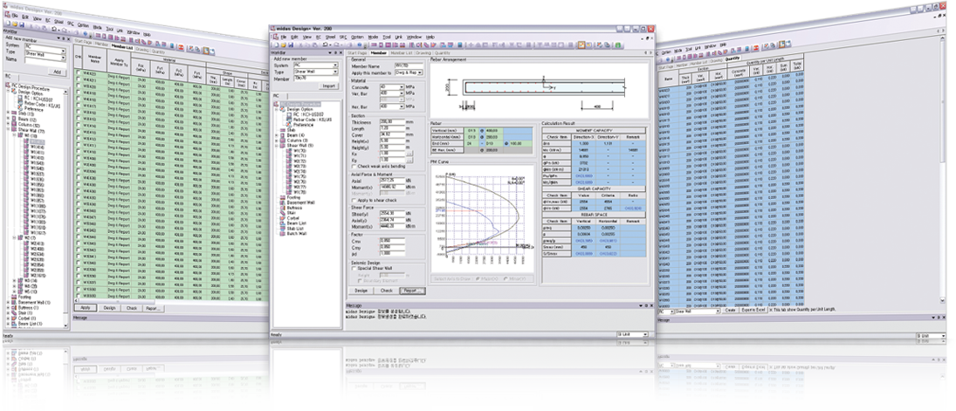Open the File menu in center window
Image resolution: width=956 pixels, height=411 pixels.
284,38
